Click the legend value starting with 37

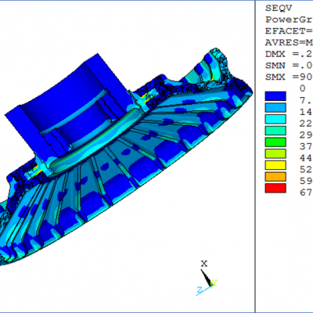tap(306, 146)
